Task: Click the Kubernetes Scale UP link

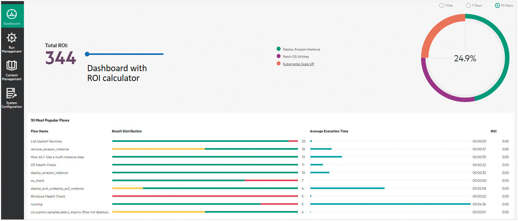Action: pyautogui.click(x=298, y=64)
